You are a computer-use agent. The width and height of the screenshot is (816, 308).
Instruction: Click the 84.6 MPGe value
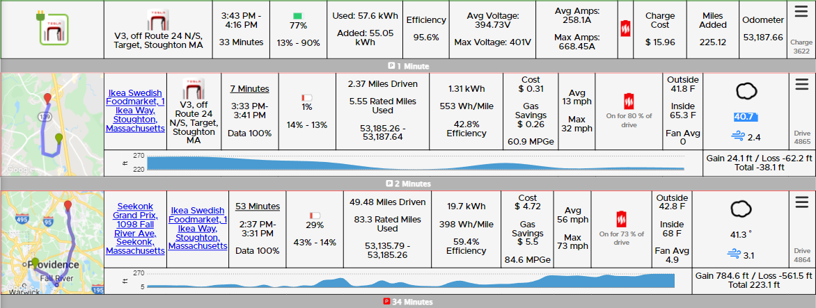(527, 259)
